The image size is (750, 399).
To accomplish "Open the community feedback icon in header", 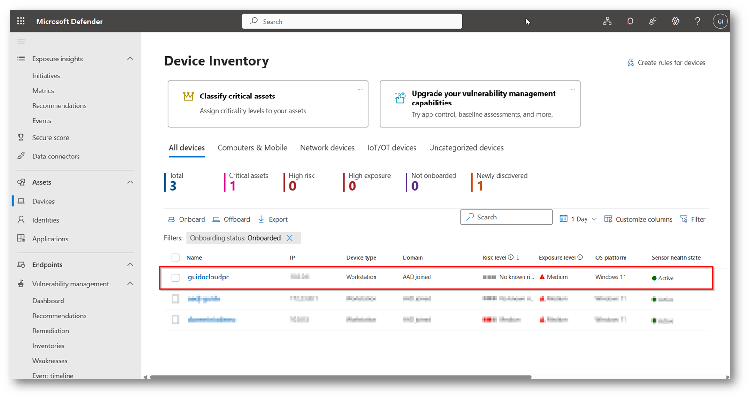I will tap(653, 21).
